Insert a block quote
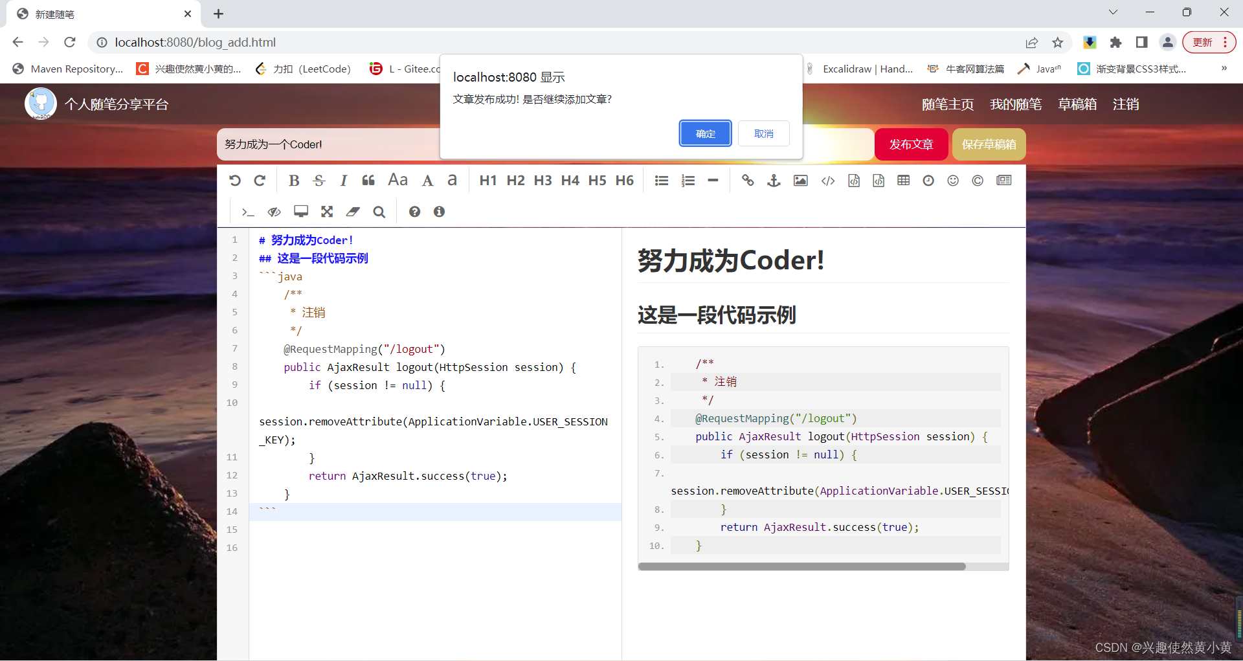Viewport: 1243px width, 661px height. [x=368, y=181]
